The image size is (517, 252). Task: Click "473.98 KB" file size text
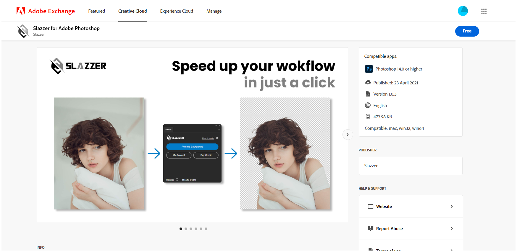(382, 117)
